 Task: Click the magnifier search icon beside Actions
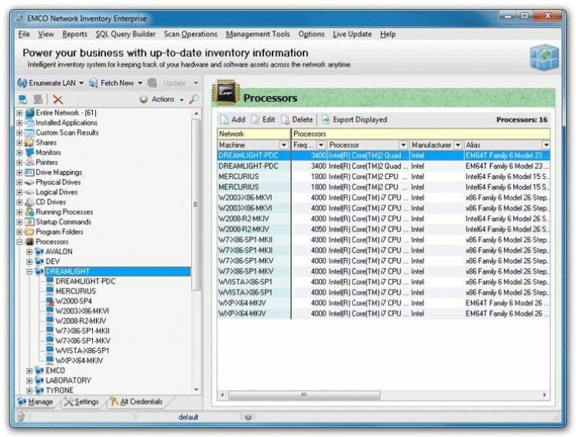click(194, 99)
